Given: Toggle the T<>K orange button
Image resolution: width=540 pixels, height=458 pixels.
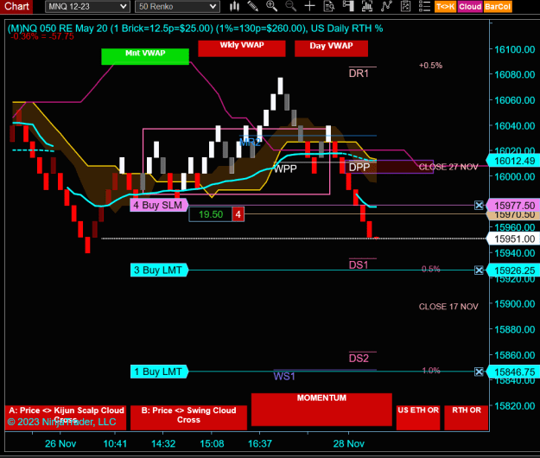Looking at the screenshot, I should (x=446, y=7).
